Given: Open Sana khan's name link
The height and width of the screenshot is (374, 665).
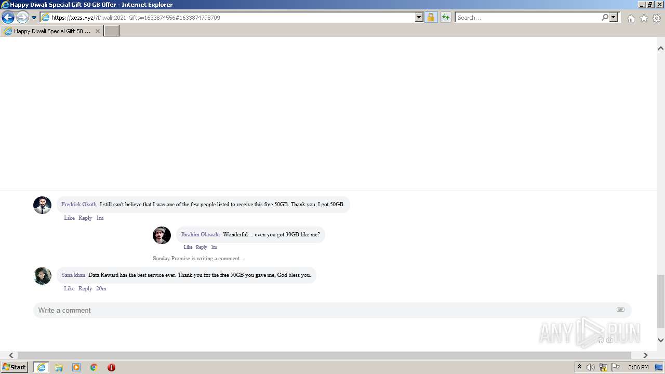Looking at the screenshot, I should [x=73, y=275].
